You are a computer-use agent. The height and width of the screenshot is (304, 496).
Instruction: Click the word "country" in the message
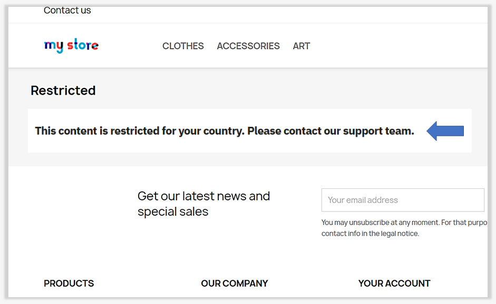pos(223,131)
